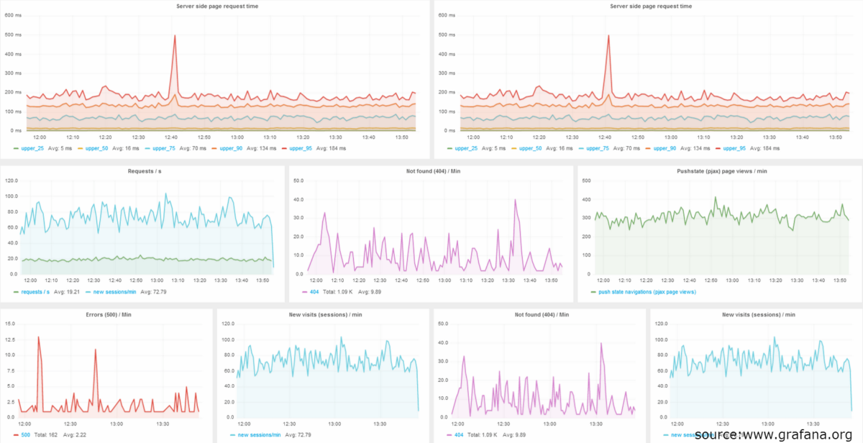Click the red color marker beside 500
The width and height of the screenshot is (863, 443).
pos(16,434)
